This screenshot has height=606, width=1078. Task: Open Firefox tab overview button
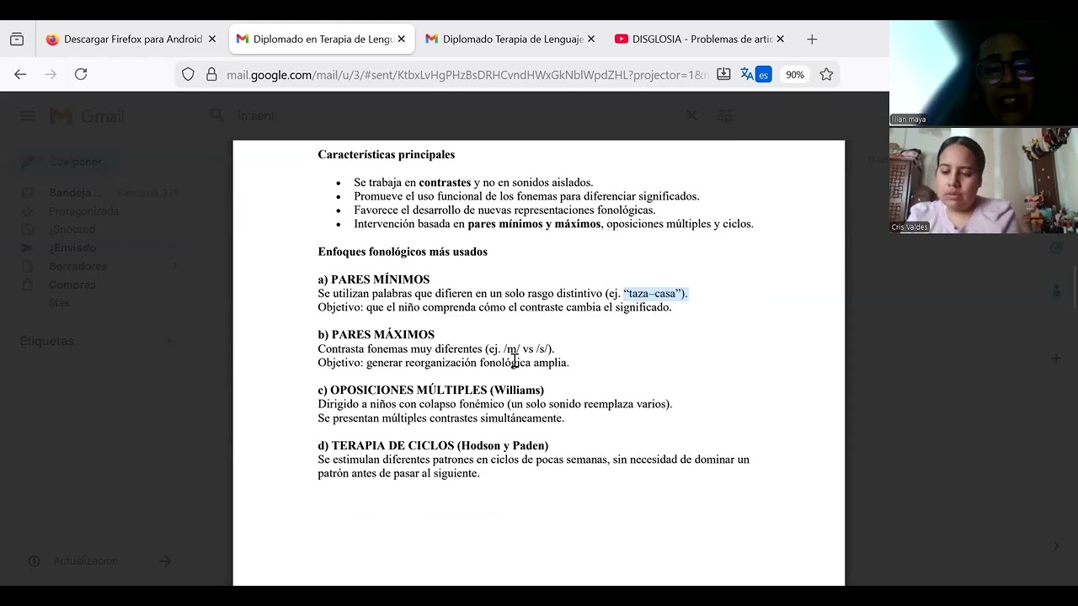(x=17, y=40)
